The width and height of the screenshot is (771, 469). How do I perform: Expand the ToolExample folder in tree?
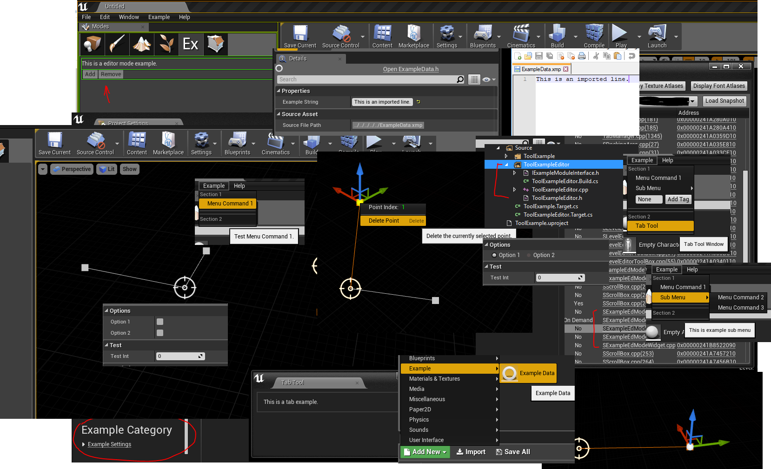pos(506,156)
